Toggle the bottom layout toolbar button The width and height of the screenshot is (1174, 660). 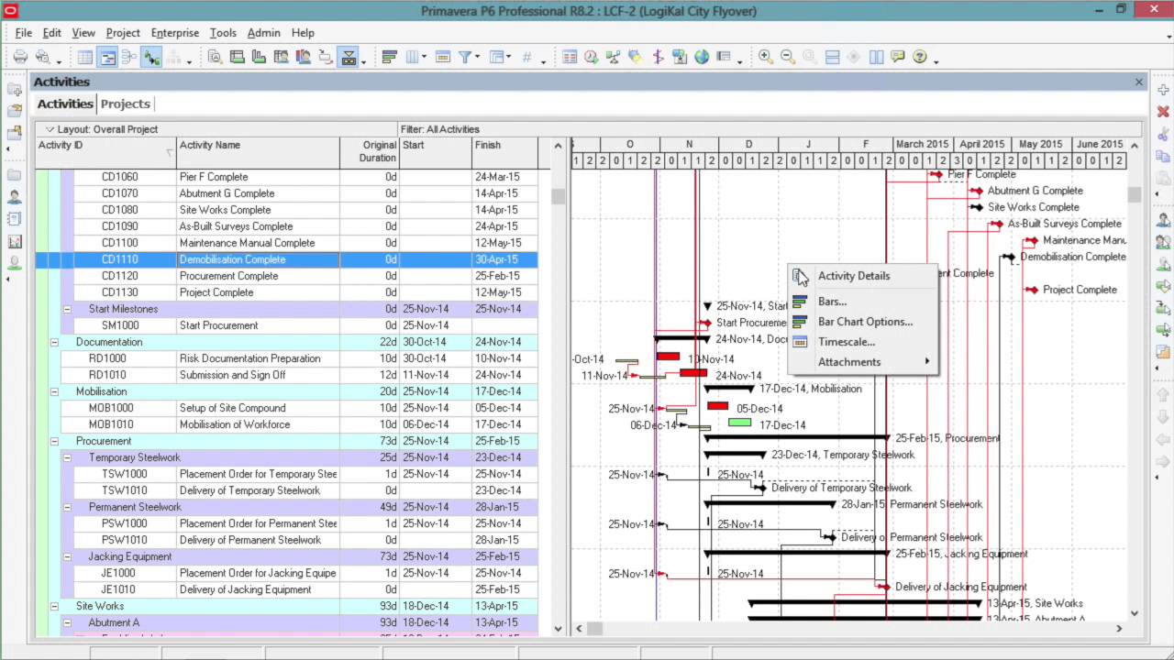coord(349,57)
